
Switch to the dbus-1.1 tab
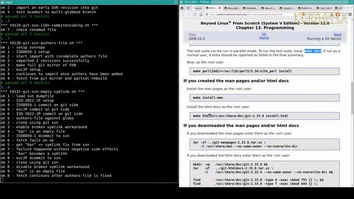[x=269, y=8]
